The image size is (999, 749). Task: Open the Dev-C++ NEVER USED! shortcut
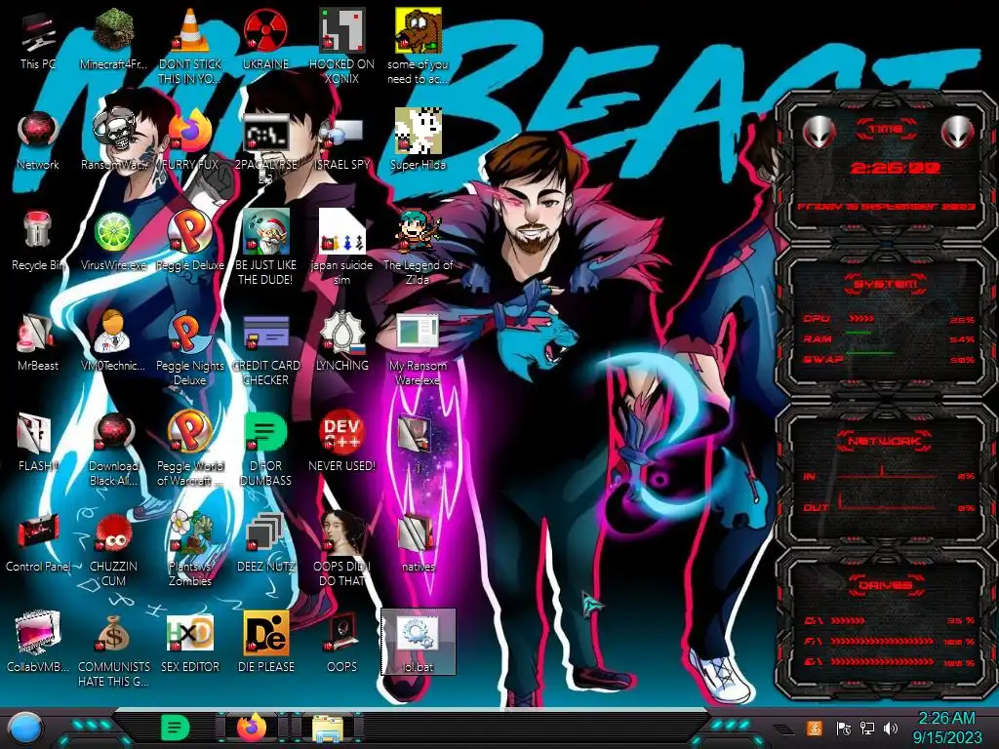coord(341,441)
